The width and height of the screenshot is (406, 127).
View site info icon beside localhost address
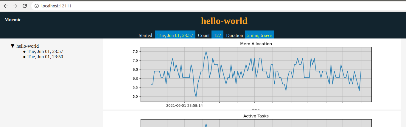pos(36,6)
